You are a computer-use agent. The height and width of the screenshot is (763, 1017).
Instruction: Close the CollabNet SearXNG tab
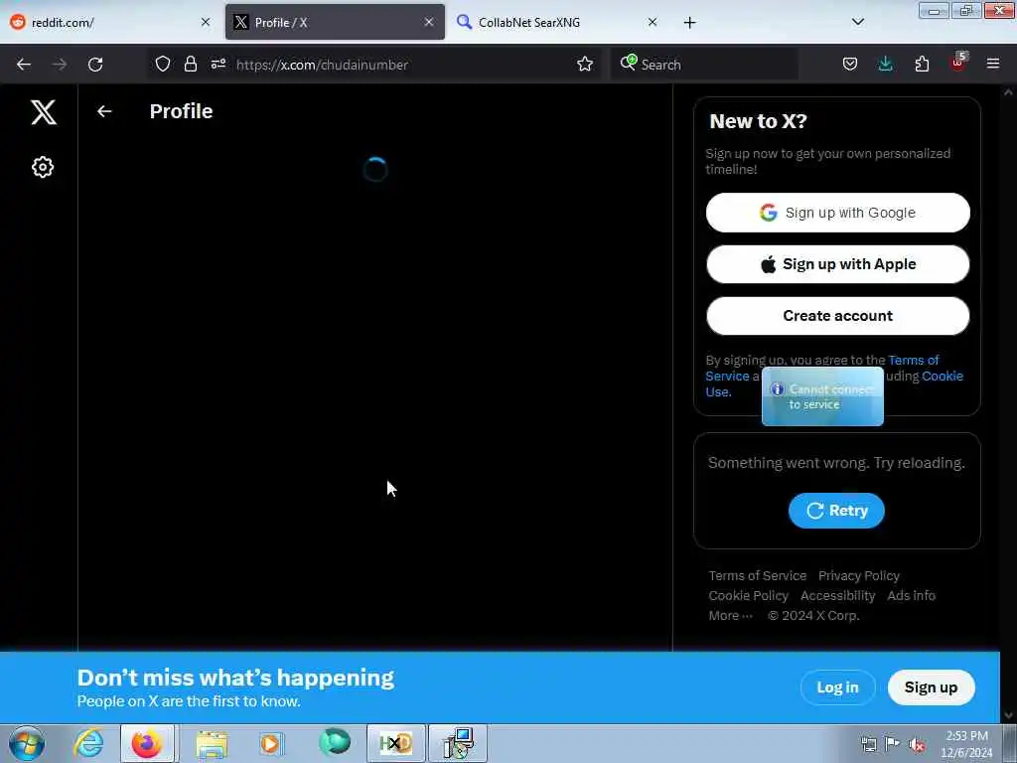[653, 22]
